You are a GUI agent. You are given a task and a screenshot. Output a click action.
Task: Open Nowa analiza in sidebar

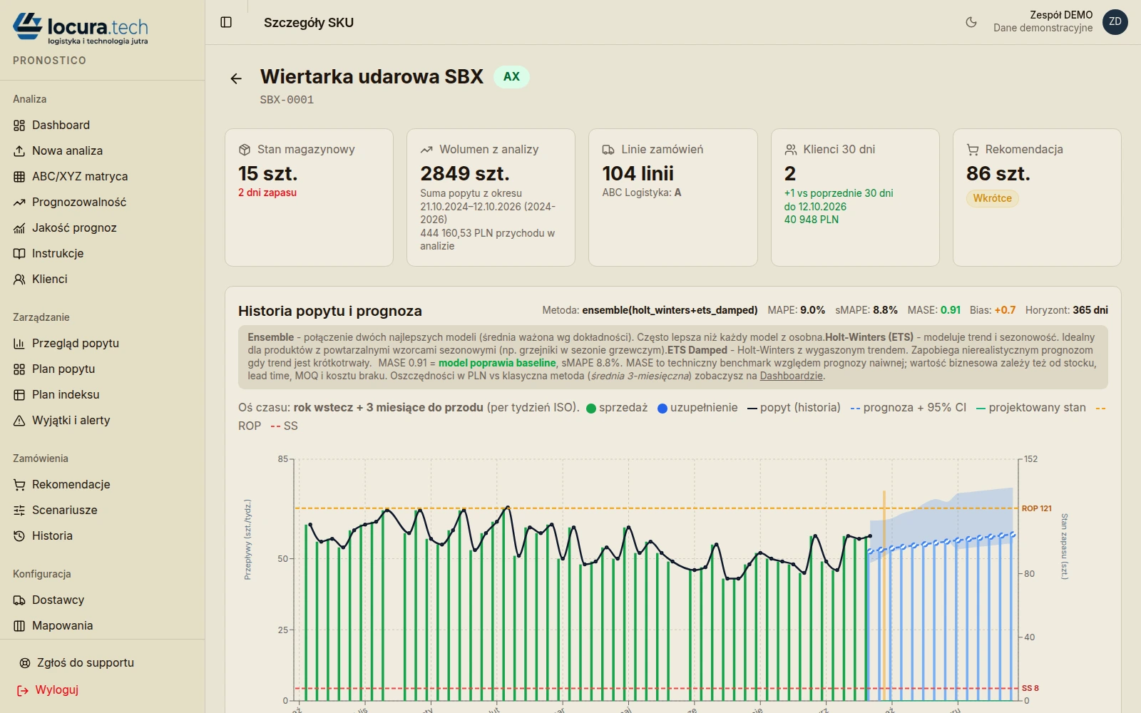(102, 150)
